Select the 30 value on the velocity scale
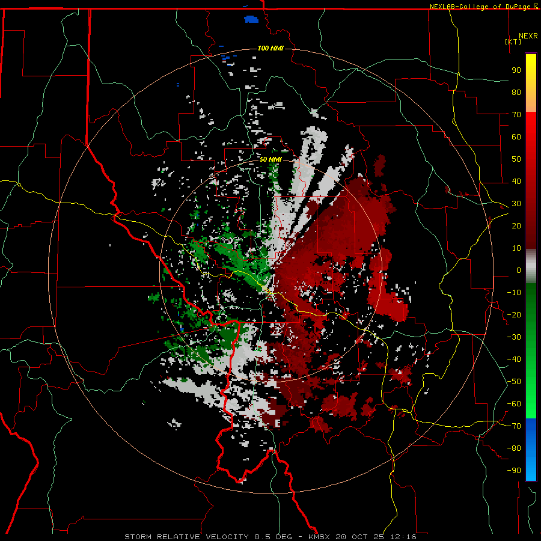Viewport: 541px width, 541px height. pyautogui.click(x=516, y=204)
